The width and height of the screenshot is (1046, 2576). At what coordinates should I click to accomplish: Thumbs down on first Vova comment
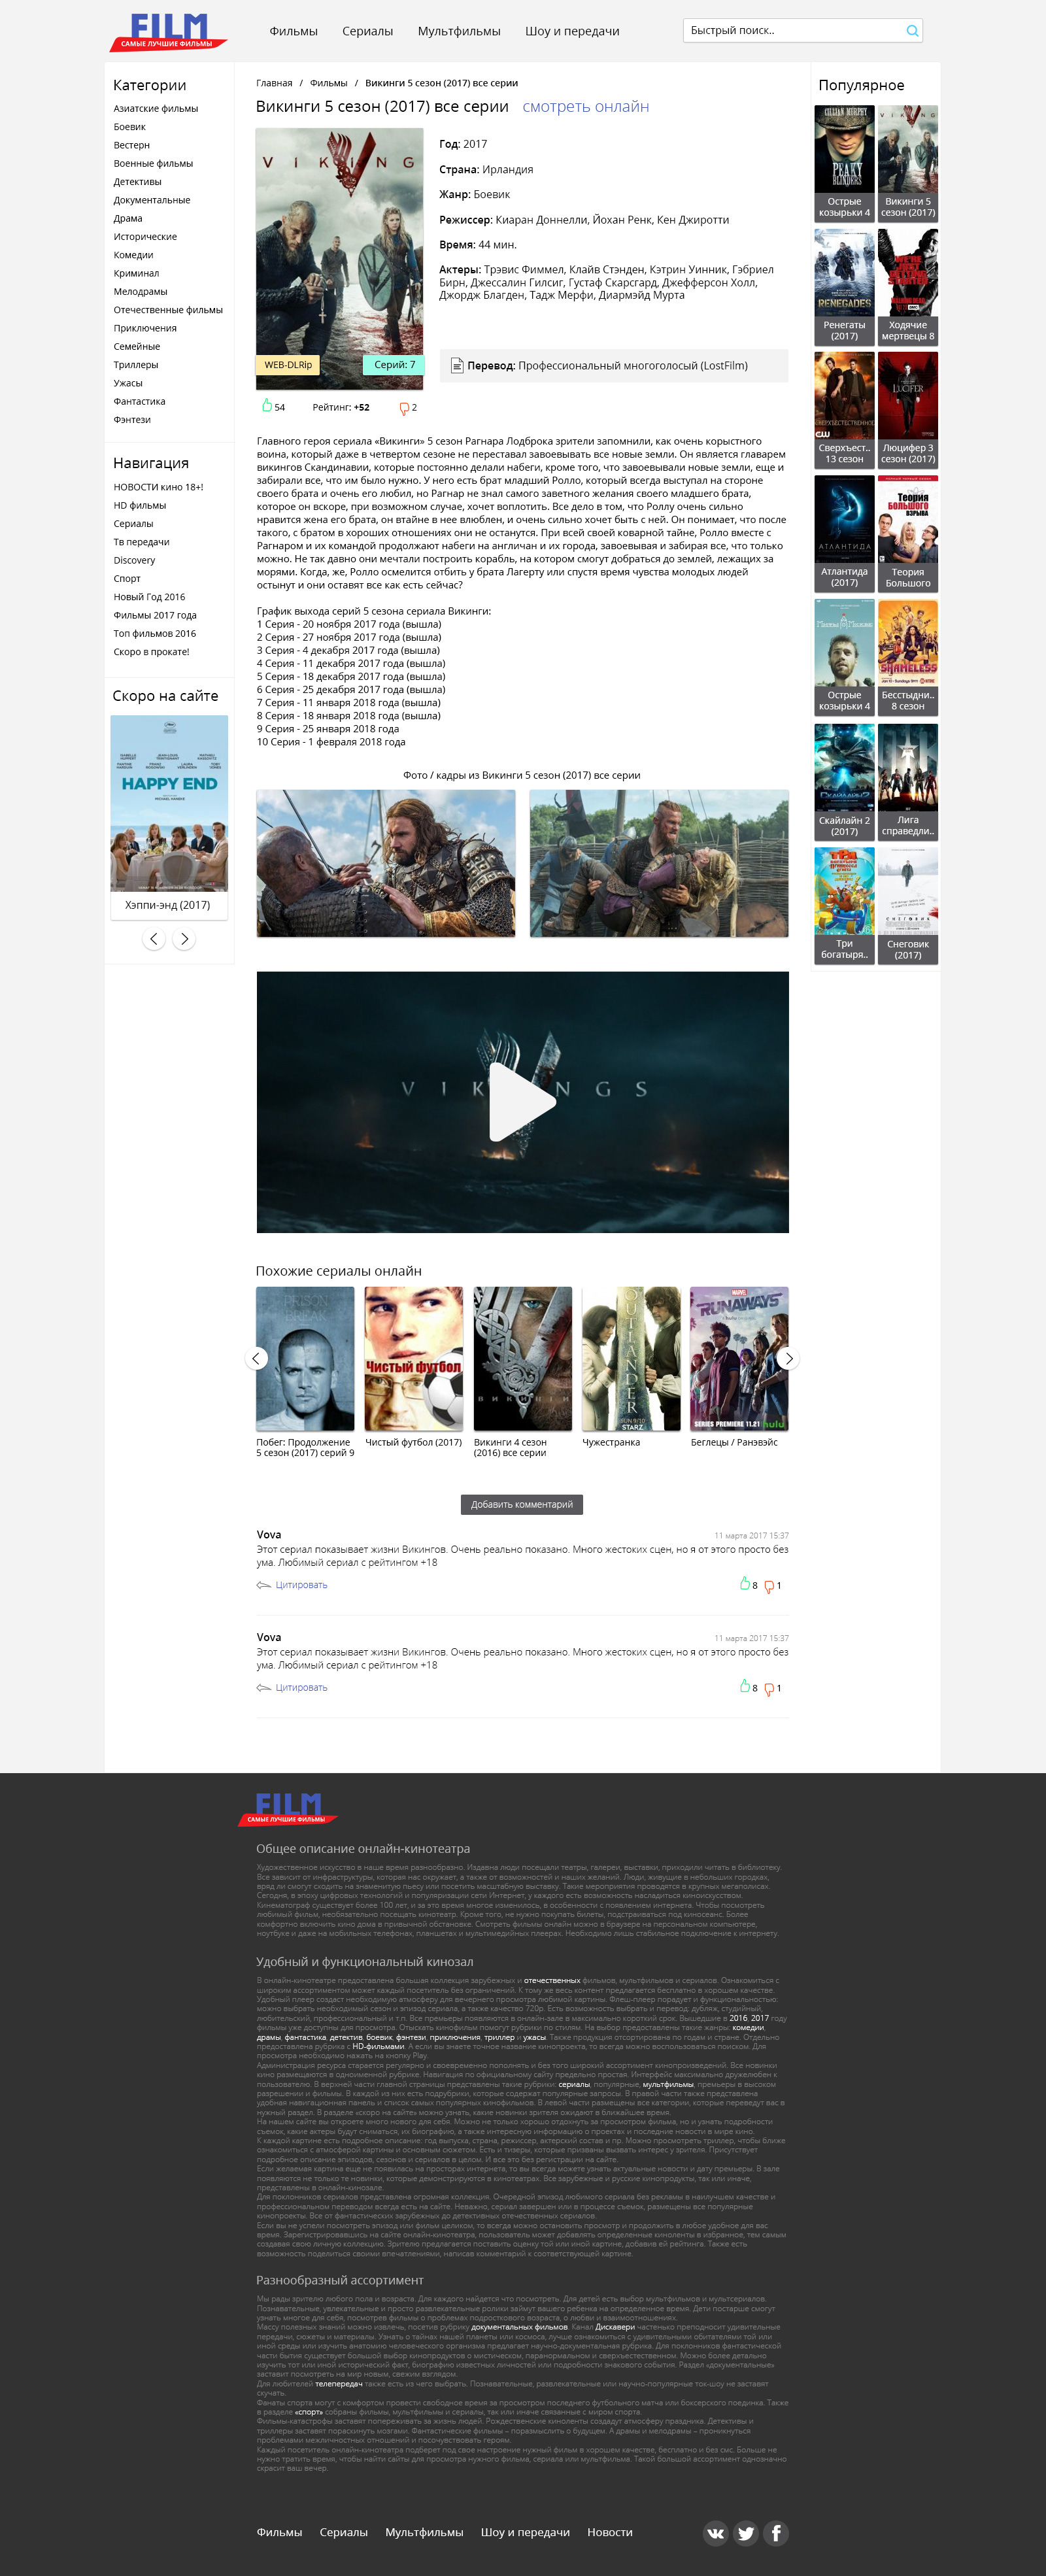(769, 1586)
